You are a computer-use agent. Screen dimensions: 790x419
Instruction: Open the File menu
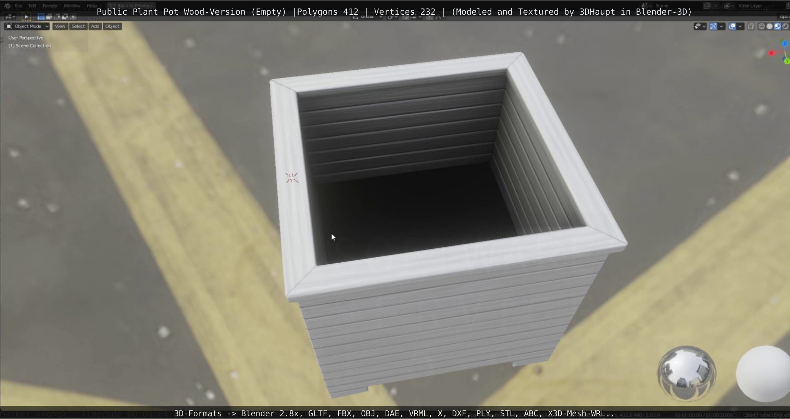coord(18,5)
